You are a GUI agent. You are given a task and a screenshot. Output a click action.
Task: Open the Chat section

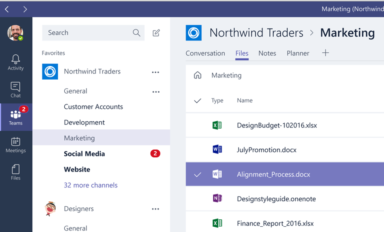point(16,90)
